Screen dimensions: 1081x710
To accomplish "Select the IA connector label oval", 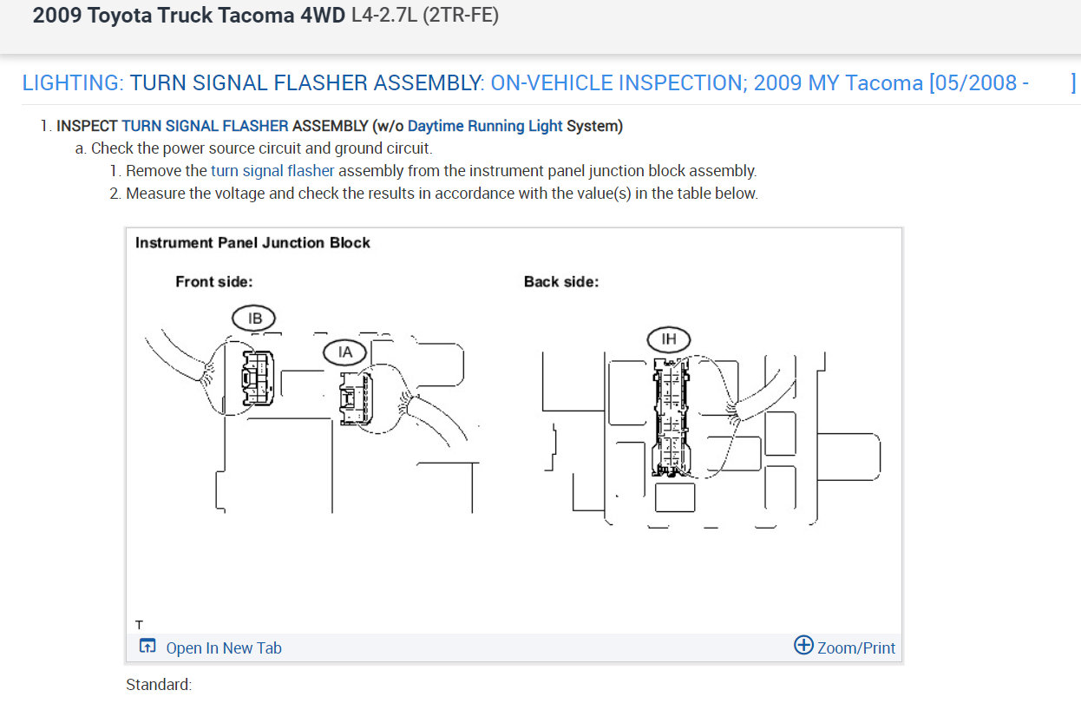I will click(x=345, y=352).
